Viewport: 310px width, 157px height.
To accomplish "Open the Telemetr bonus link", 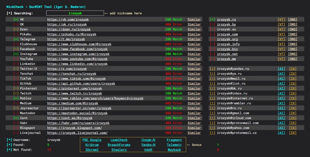I will coord(174,145).
